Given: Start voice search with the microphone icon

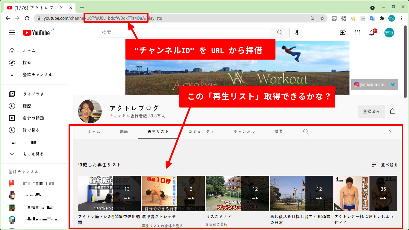Looking at the screenshot, I should pos(297,32).
